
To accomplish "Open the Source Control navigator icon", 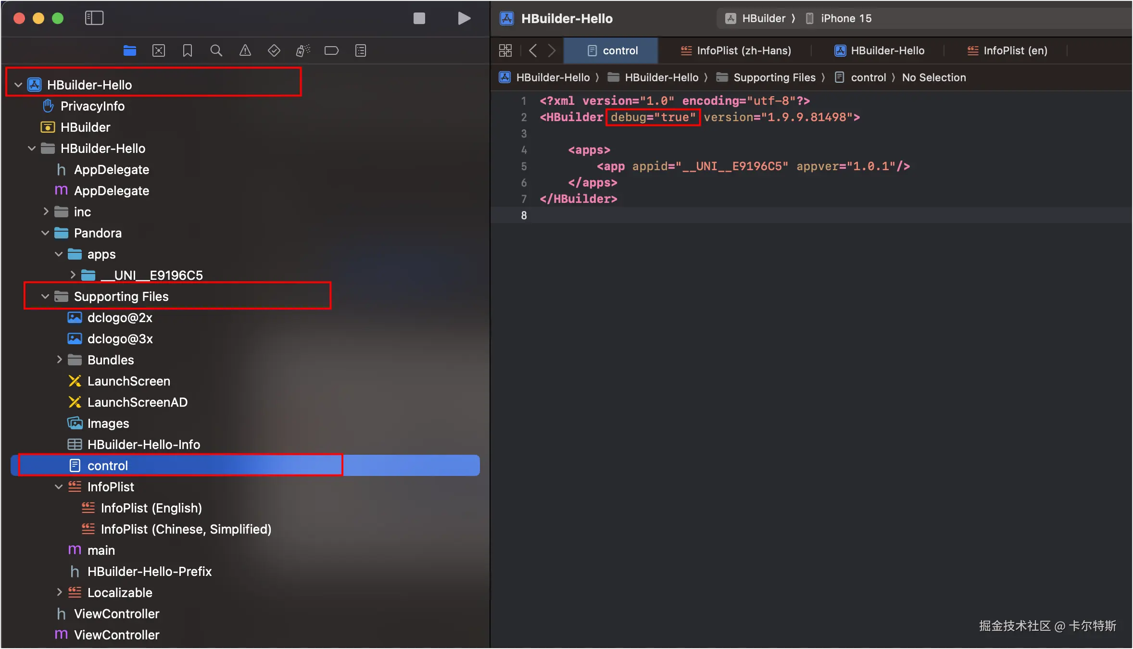I will pos(159,50).
